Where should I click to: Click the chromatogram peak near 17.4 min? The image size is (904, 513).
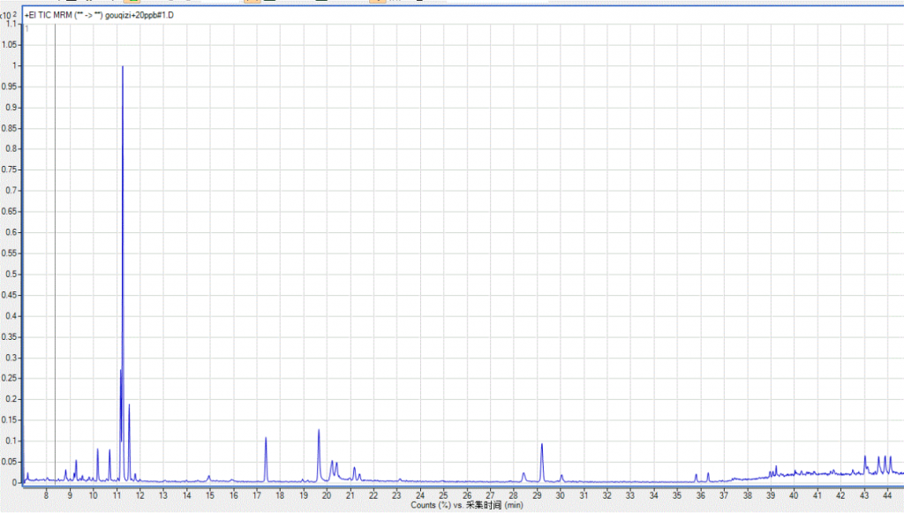coord(266,441)
